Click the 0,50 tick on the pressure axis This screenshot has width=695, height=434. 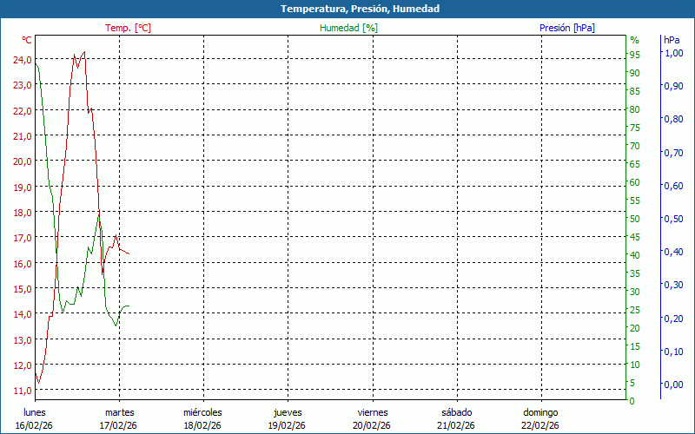point(673,219)
